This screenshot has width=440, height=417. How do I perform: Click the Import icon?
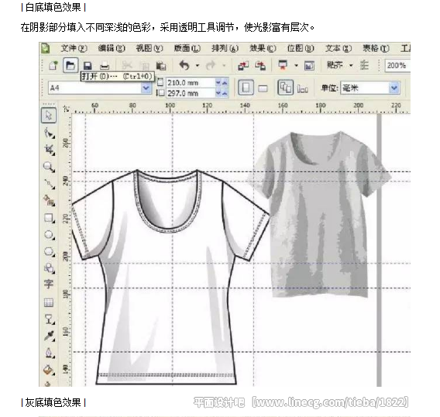tap(243, 66)
